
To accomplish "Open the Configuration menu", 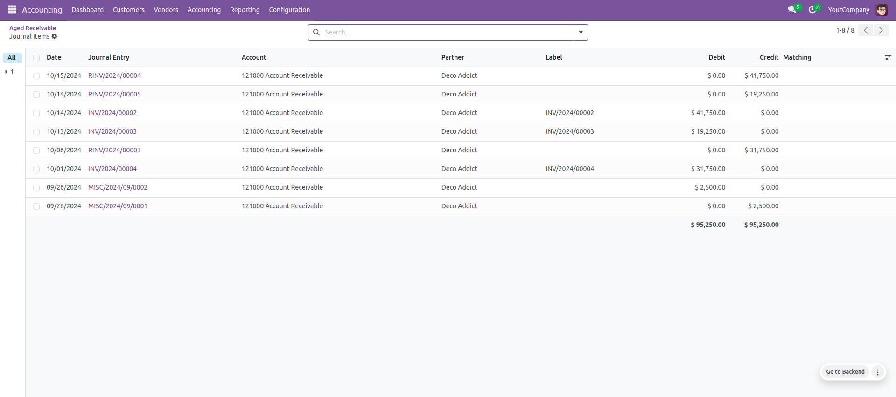I will pyautogui.click(x=289, y=10).
